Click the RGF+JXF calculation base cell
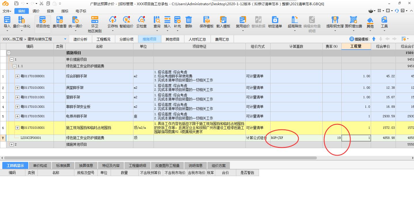Screen dimensions: 414x200 (296, 138)
